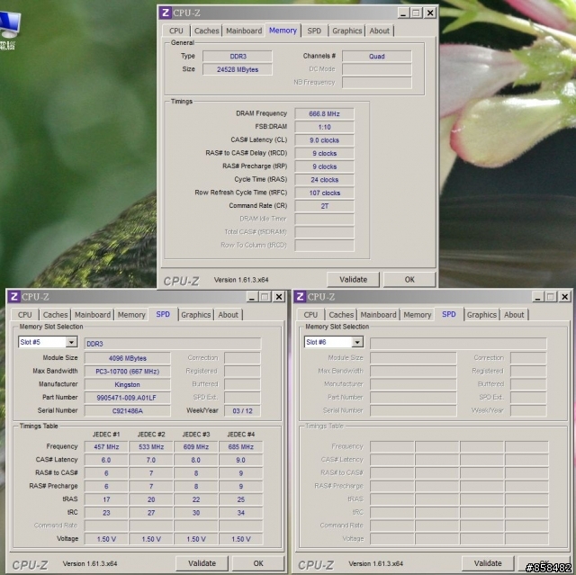Image resolution: width=576 pixels, height=575 pixels.
Task: Click the 457 MHz JEDEC #1 frequency
Action: [x=106, y=447]
